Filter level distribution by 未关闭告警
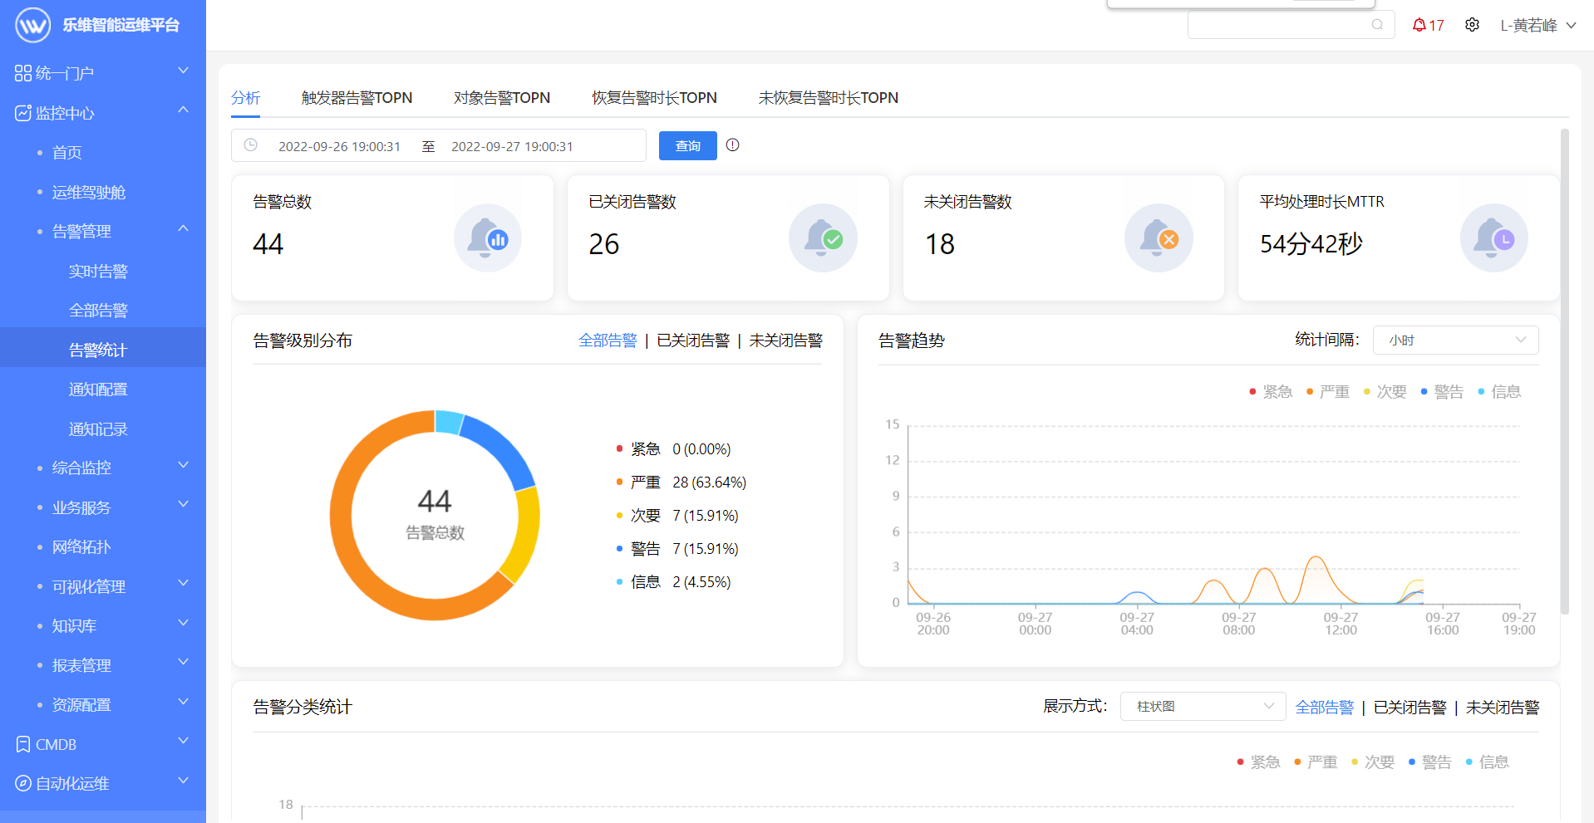Image resolution: width=1594 pixels, height=823 pixels. point(785,340)
